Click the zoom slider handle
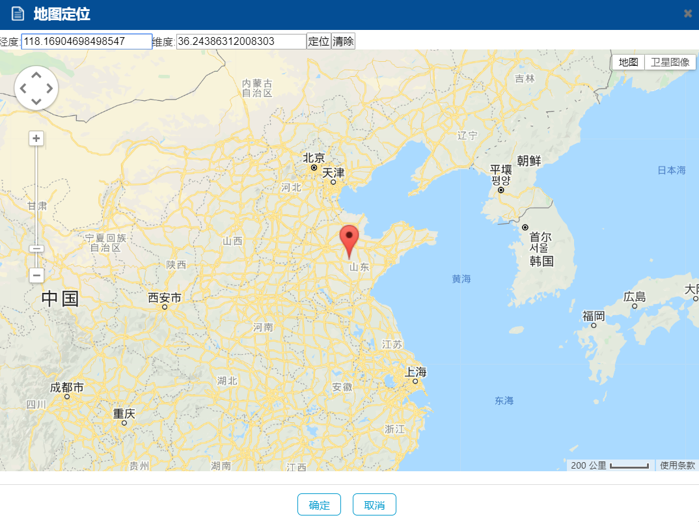This screenshot has width=699, height=522. pyautogui.click(x=36, y=249)
